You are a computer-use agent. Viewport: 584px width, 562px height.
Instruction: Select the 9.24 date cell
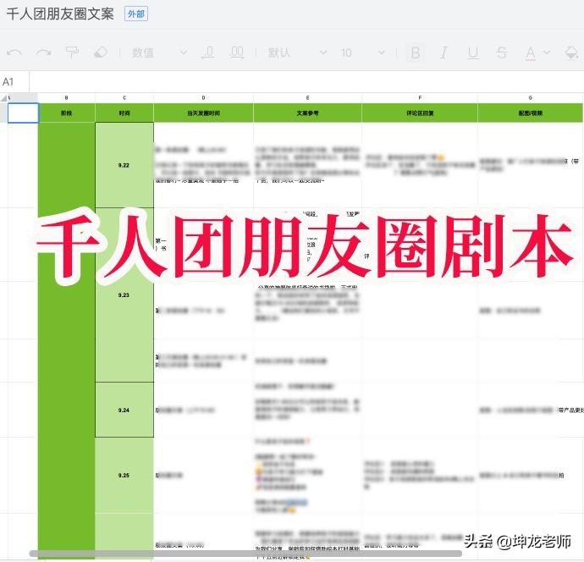click(x=124, y=410)
